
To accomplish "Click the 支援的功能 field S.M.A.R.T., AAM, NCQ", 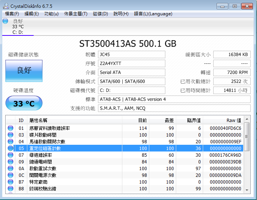I will tap(174, 108).
